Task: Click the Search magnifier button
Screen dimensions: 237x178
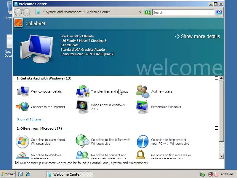Action: 219,12
